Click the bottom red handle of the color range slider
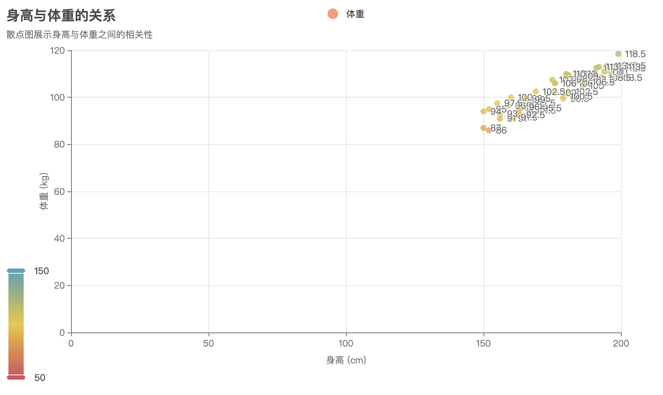 (x=16, y=377)
